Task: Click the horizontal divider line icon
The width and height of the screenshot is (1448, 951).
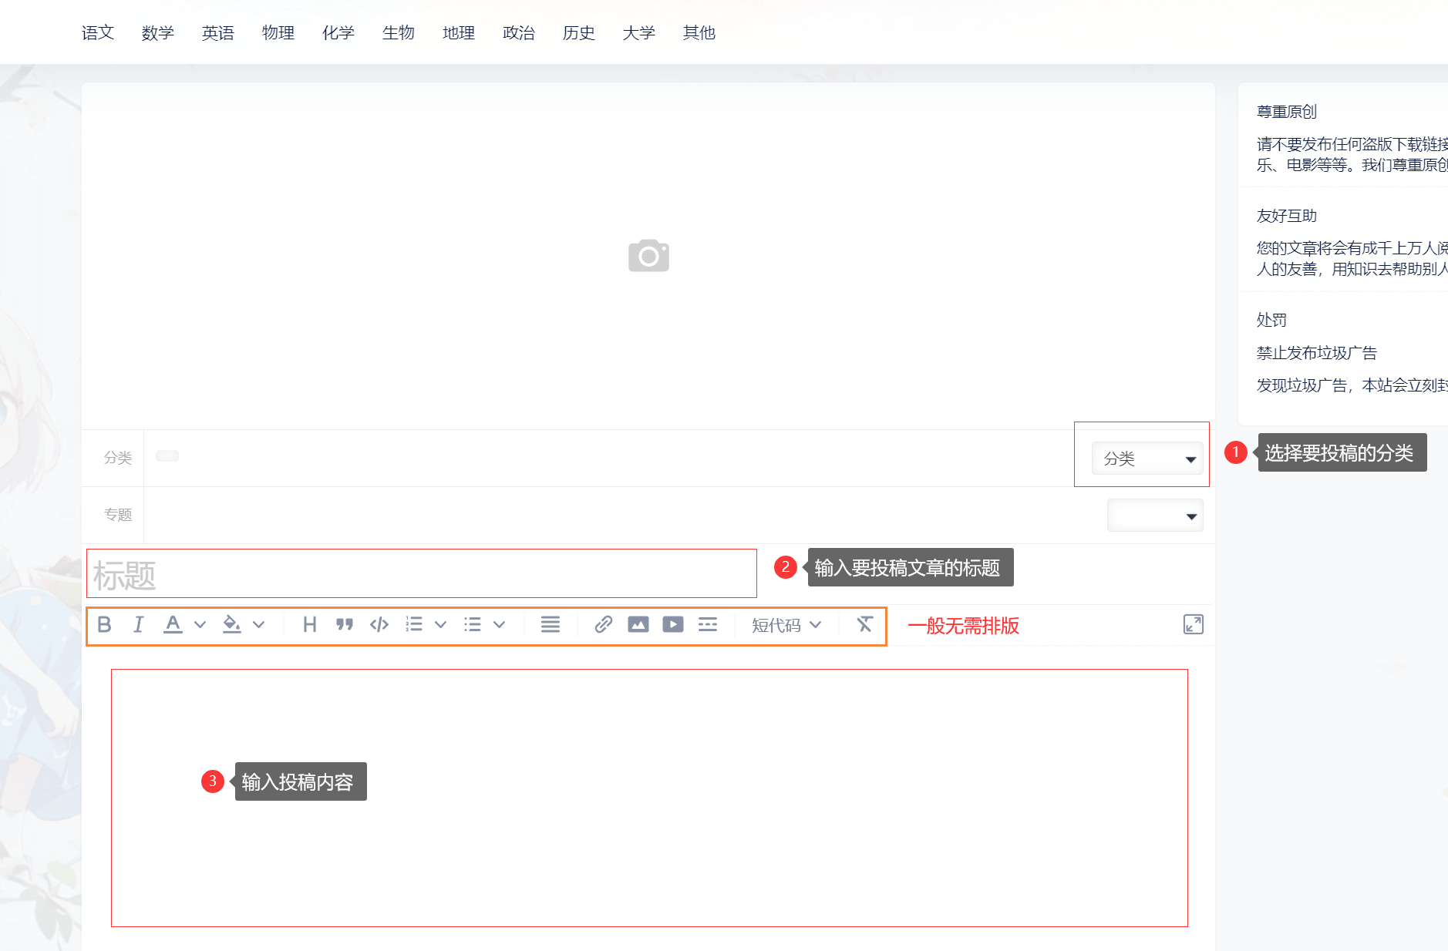Action: pyautogui.click(x=707, y=624)
